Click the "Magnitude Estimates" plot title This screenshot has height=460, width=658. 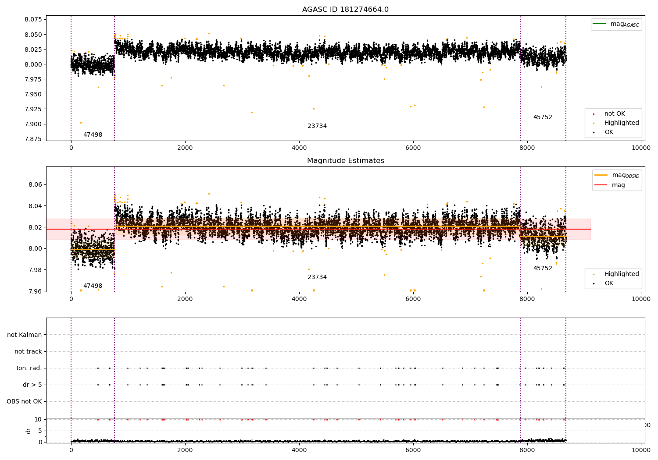(345, 161)
